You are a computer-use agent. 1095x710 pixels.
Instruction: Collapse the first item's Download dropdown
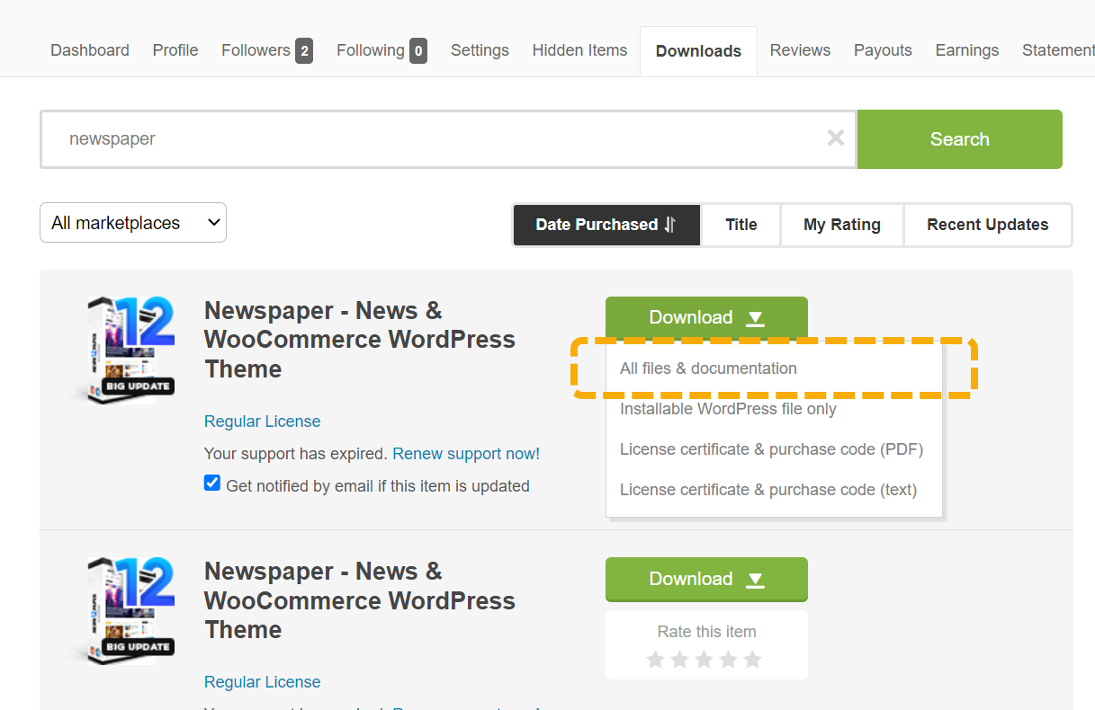coord(706,318)
